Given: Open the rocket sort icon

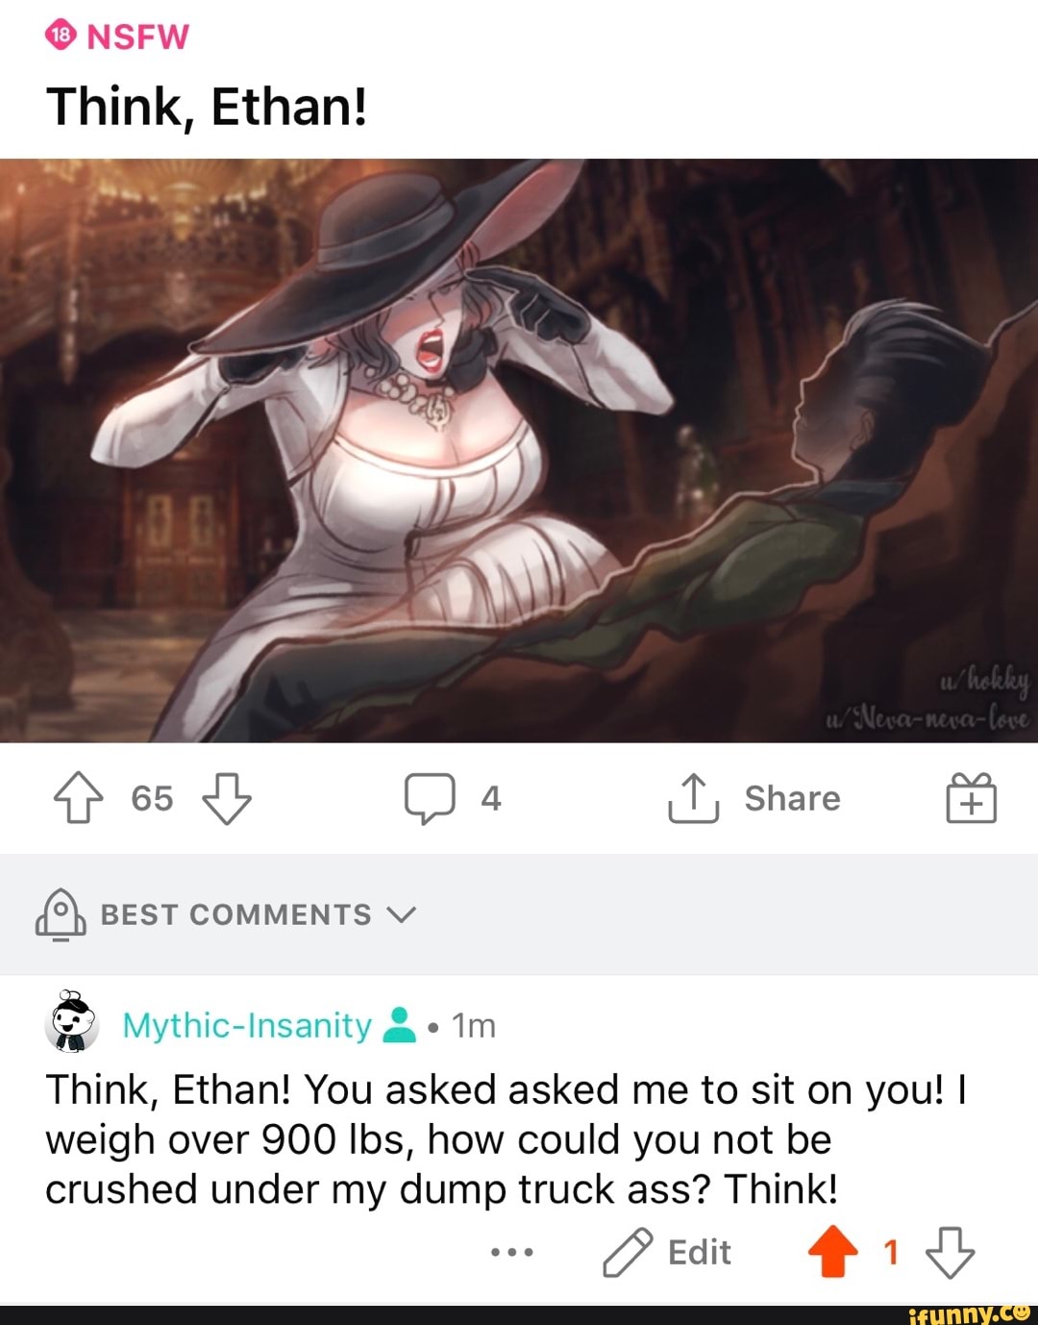Looking at the screenshot, I should click(61, 914).
